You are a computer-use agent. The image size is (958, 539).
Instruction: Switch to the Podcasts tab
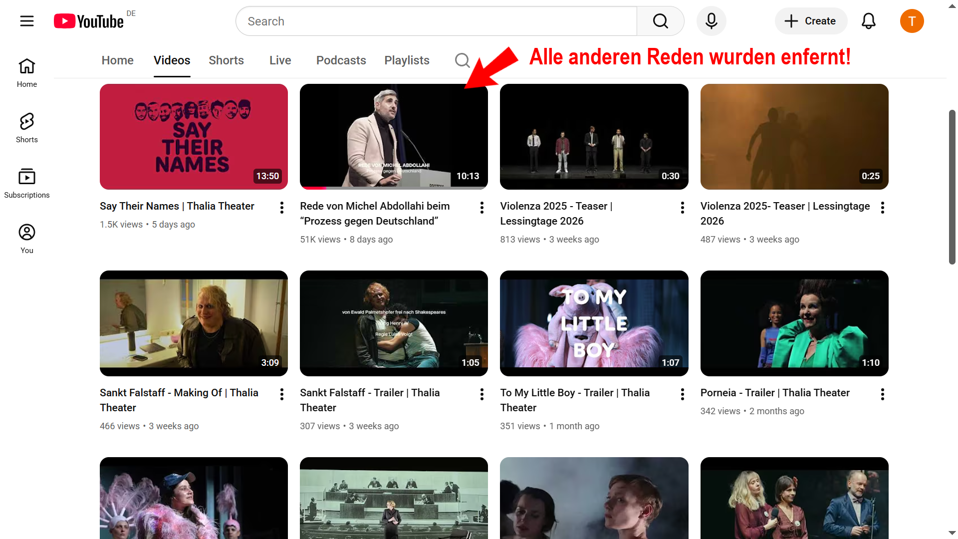pos(341,60)
